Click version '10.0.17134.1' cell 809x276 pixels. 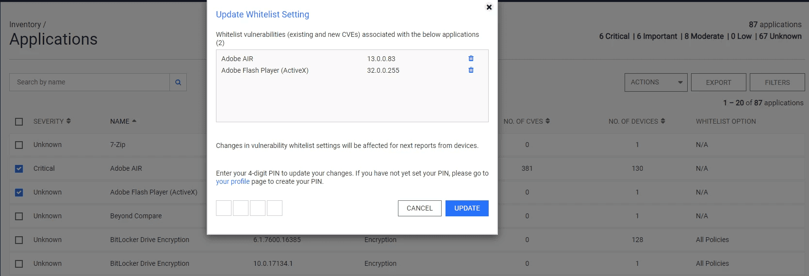pyautogui.click(x=273, y=263)
